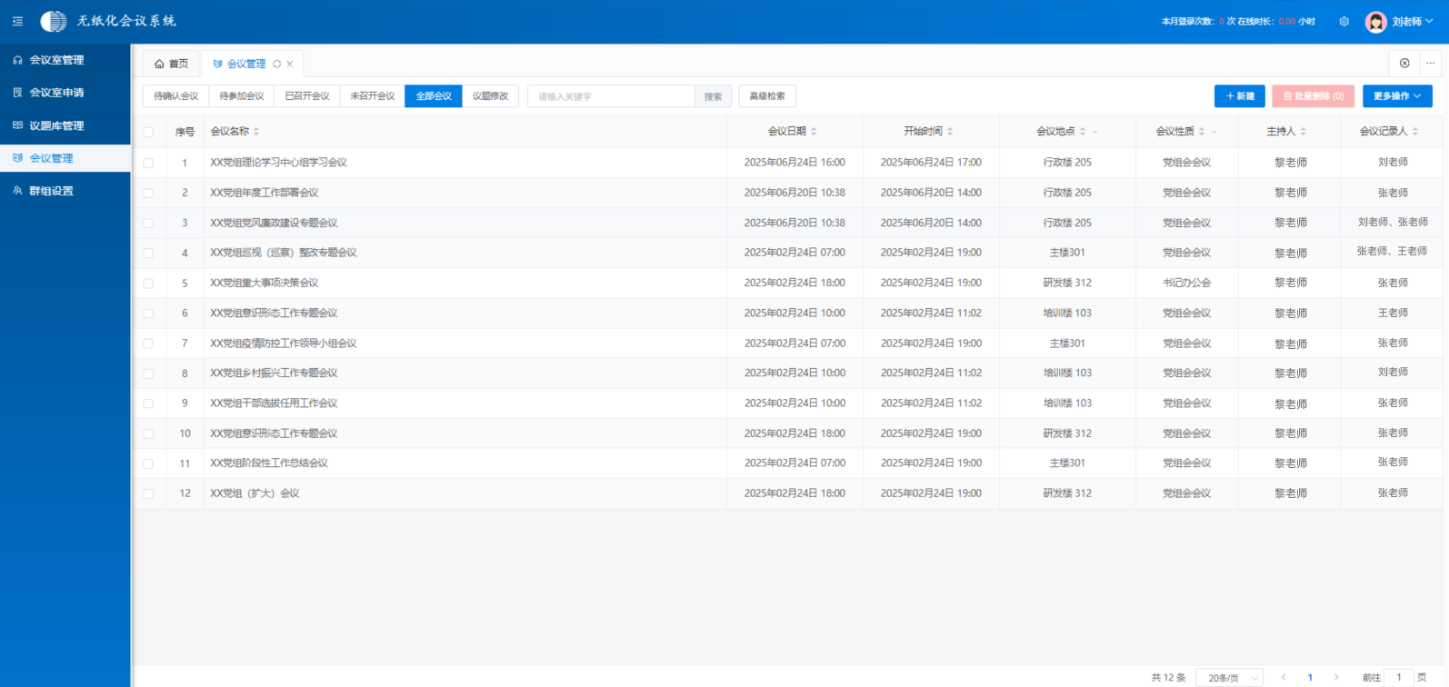Image resolution: width=1449 pixels, height=687 pixels.
Task: Select the 全部会议 filter tab
Action: tap(434, 95)
